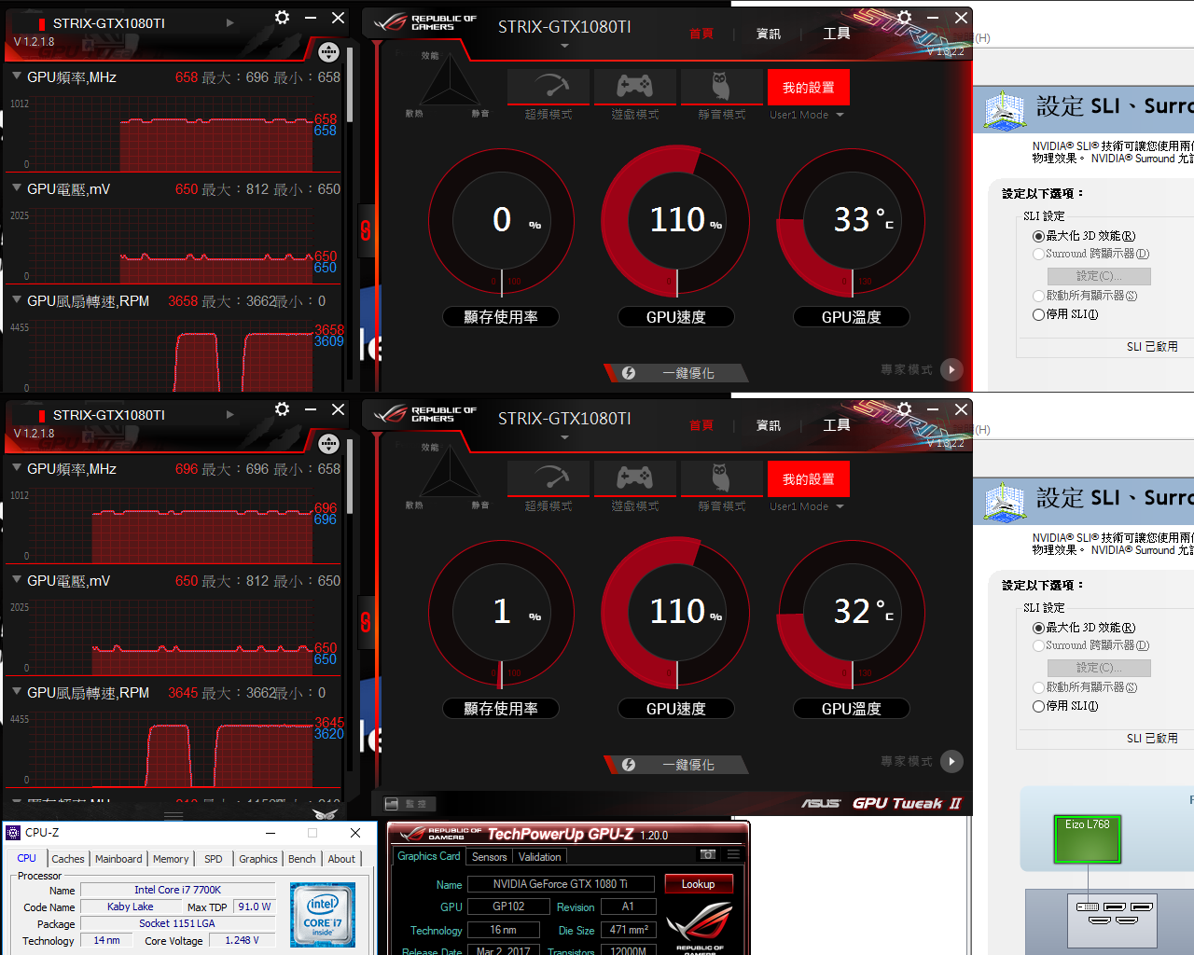1194x955 pixels.
Task: Open GPU Tweak settings gear in 32°C window
Action: [904, 408]
